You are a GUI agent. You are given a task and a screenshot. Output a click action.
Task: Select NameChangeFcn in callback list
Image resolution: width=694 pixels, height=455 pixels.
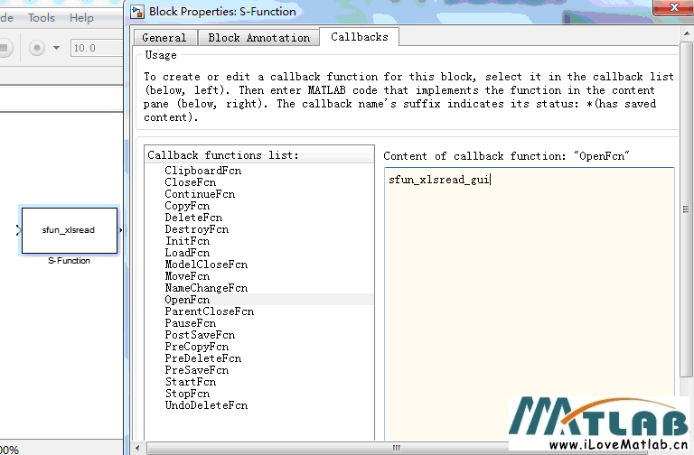click(206, 288)
